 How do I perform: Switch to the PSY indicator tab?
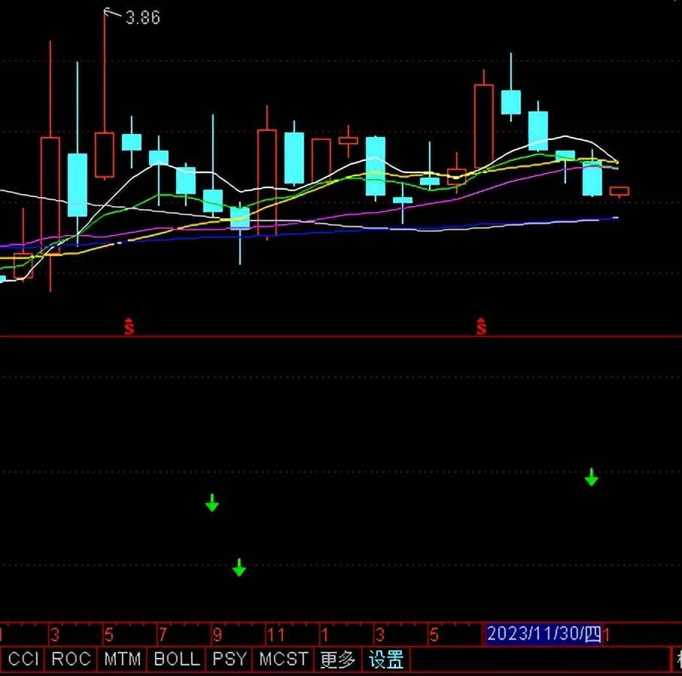point(230,659)
